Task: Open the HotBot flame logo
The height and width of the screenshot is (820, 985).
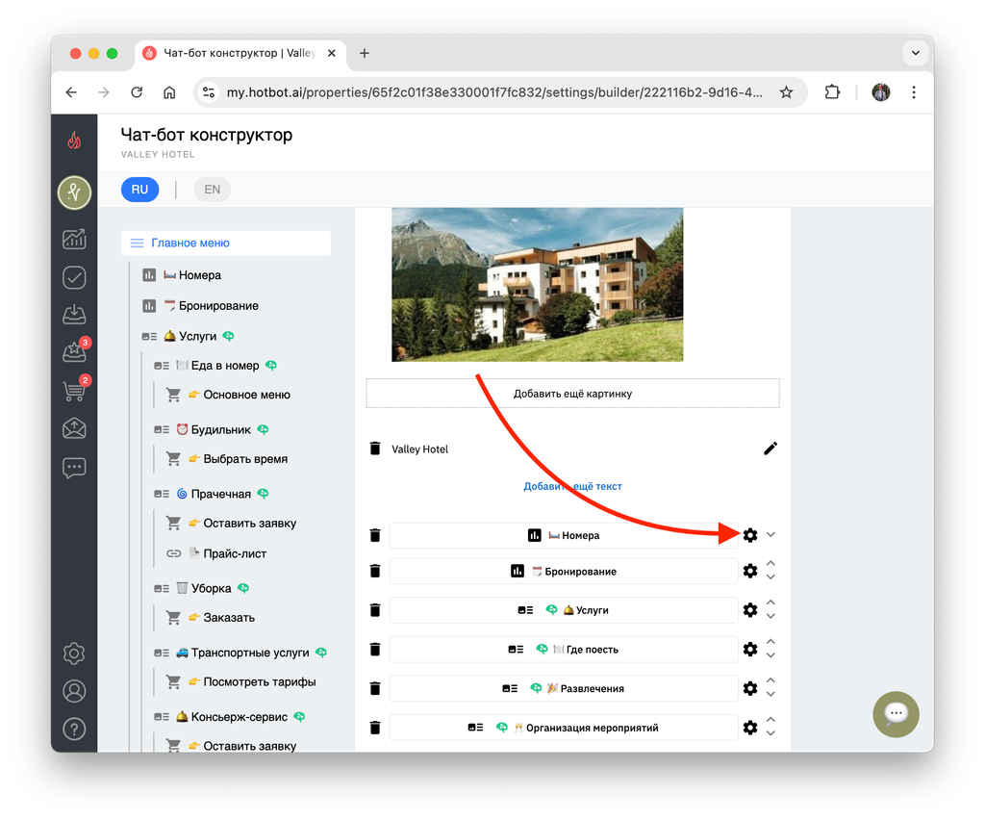Action: coord(74,140)
